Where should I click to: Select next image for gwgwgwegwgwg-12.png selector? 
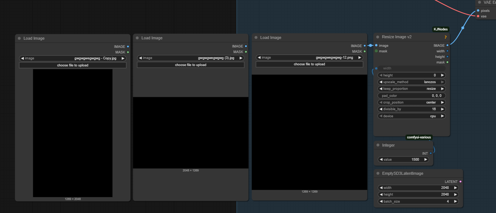(x=360, y=58)
